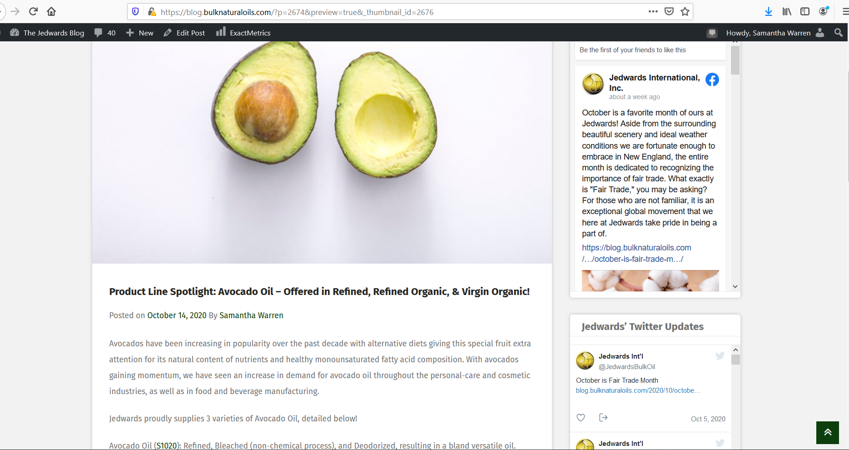Click the URL address field
Viewport: 849px width, 450px height.
[x=400, y=12]
